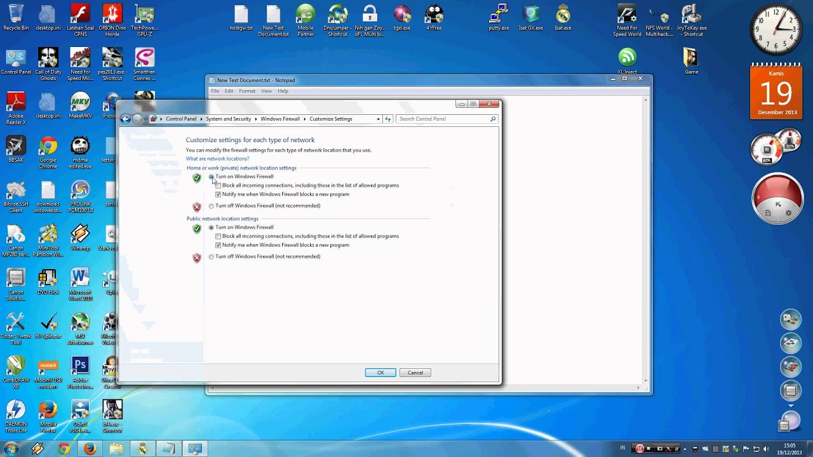The height and width of the screenshot is (457, 813).
Task: Refresh the Control Panel address bar
Action: [388, 119]
